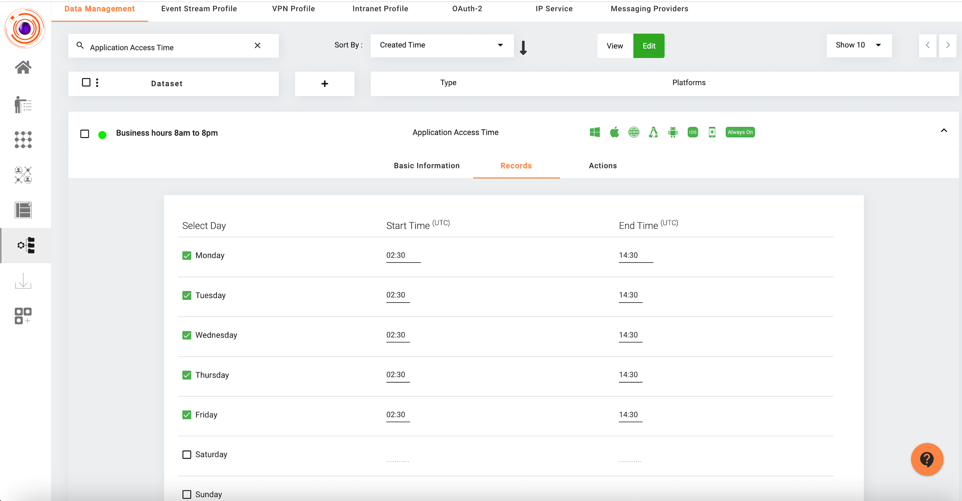Switch to the Basic Information tab
The width and height of the screenshot is (962, 501).
427,166
